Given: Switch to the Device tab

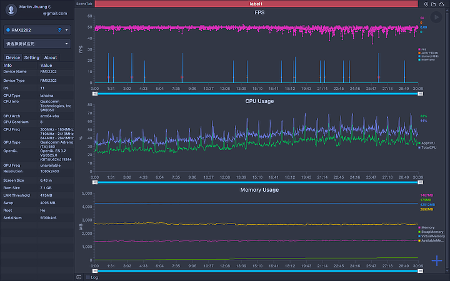Looking at the screenshot, I should click(13, 57).
